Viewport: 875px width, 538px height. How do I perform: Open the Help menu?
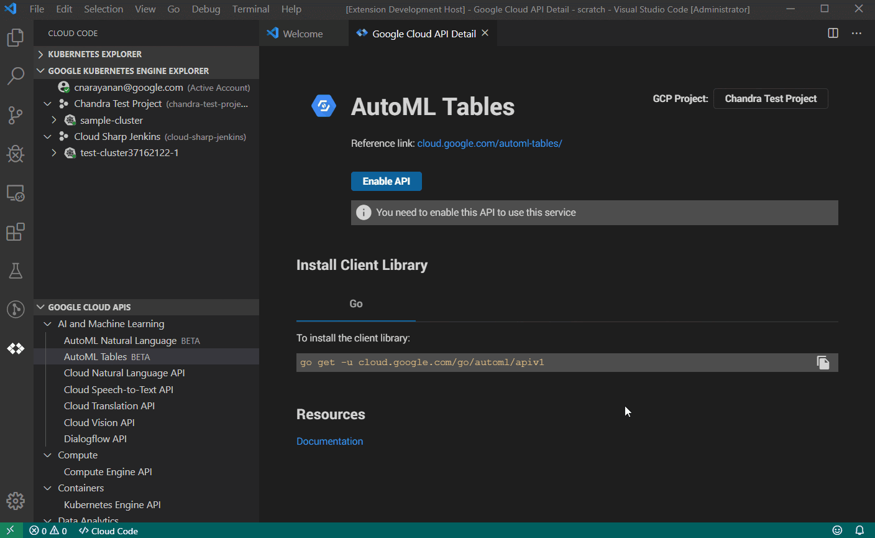[291, 9]
